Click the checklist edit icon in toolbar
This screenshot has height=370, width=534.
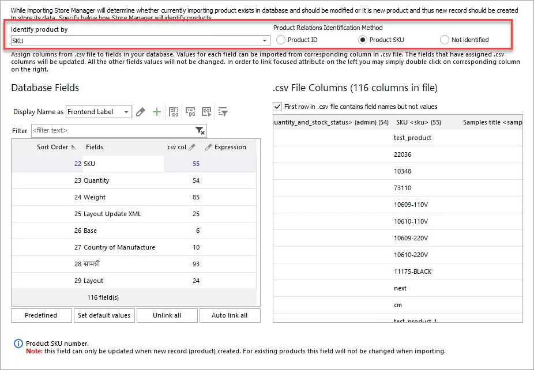190,112
